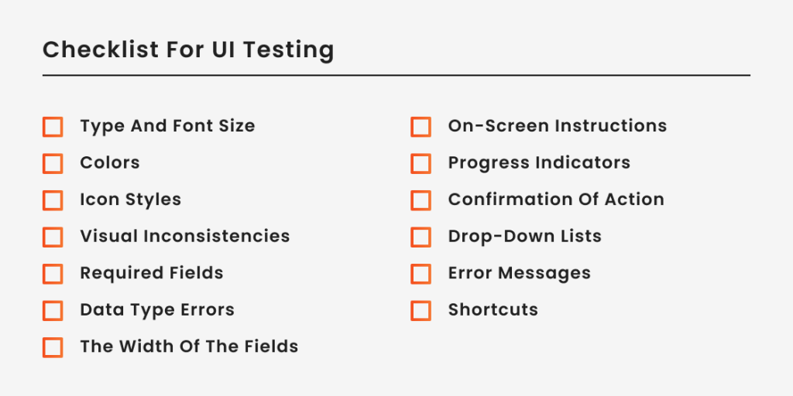The height and width of the screenshot is (396, 793).
Task: Click the Shortcuts label text
Action: (x=493, y=309)
